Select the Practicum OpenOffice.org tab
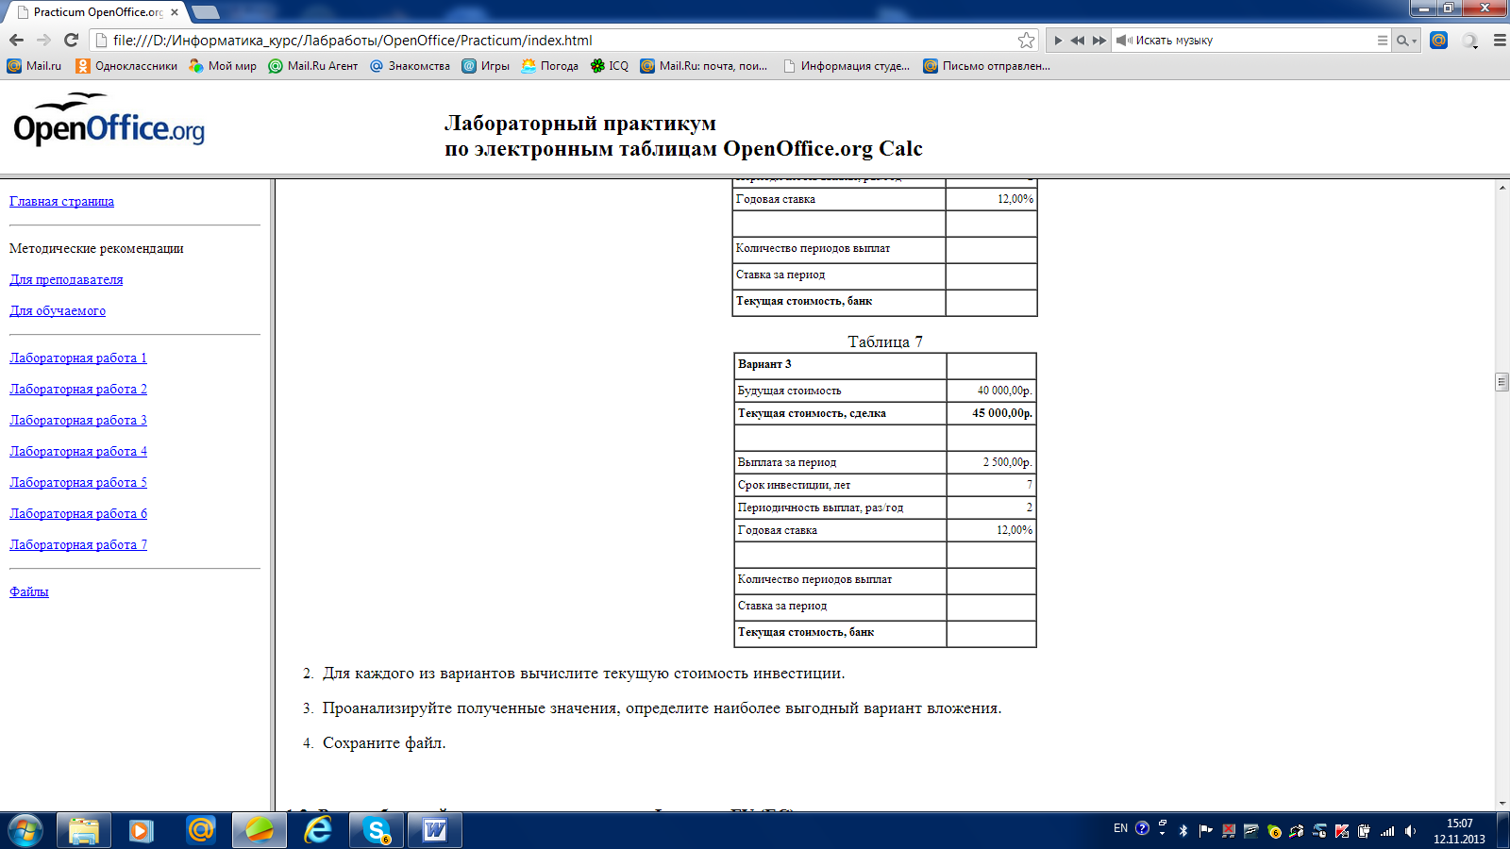 [96, 12]
